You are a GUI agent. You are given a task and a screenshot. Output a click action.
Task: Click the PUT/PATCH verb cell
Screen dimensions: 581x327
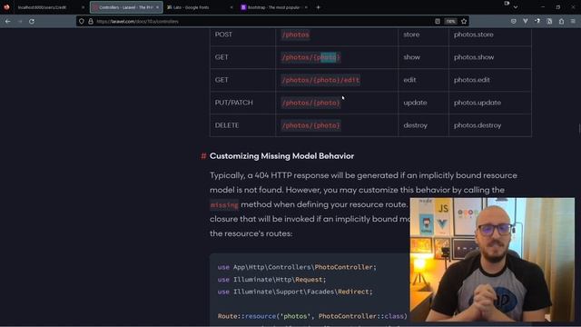234,103
